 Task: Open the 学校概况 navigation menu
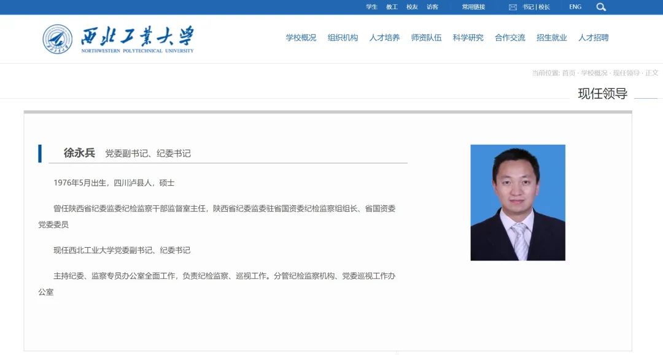tap(301, 37)
